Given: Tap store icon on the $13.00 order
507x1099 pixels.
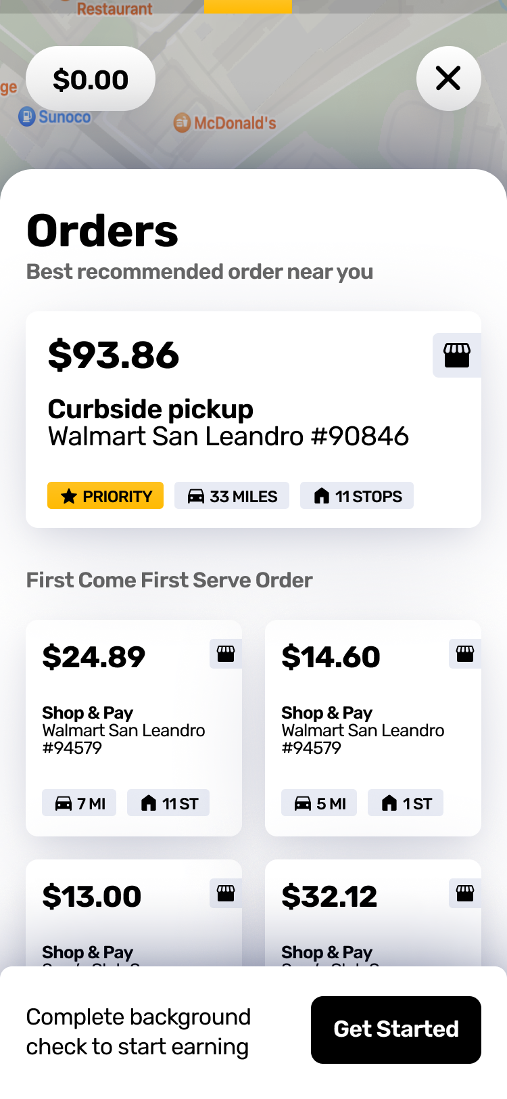Looking at the screenshot, I should point(226,893).
